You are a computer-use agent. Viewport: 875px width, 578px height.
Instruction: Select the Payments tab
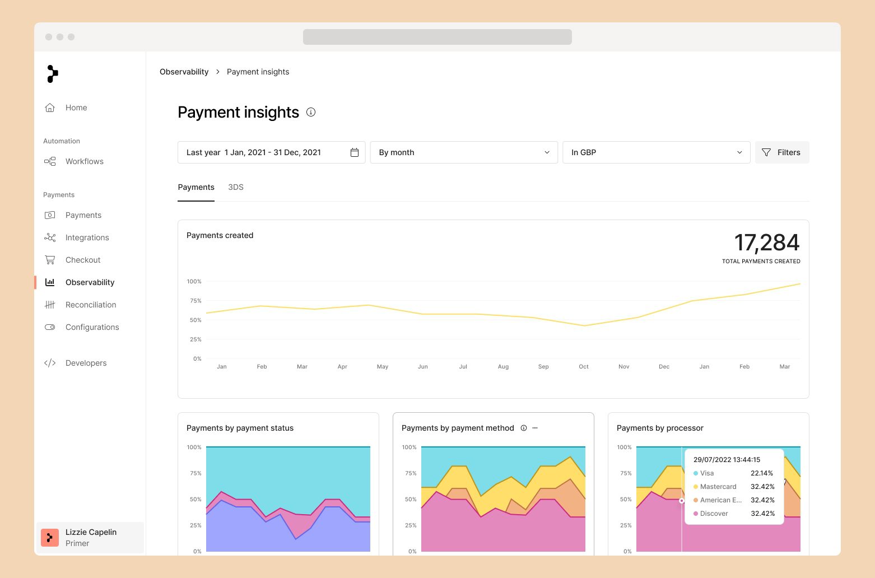click(x=196, y=187)
